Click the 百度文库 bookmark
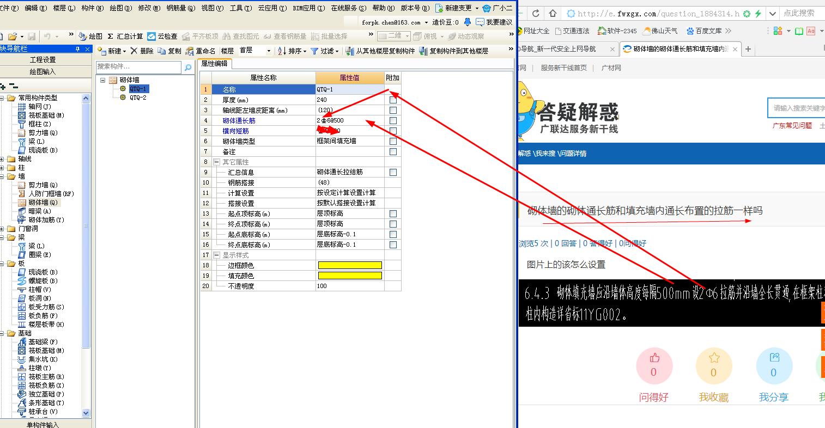825x428 pixels. (x=704, y=31)
